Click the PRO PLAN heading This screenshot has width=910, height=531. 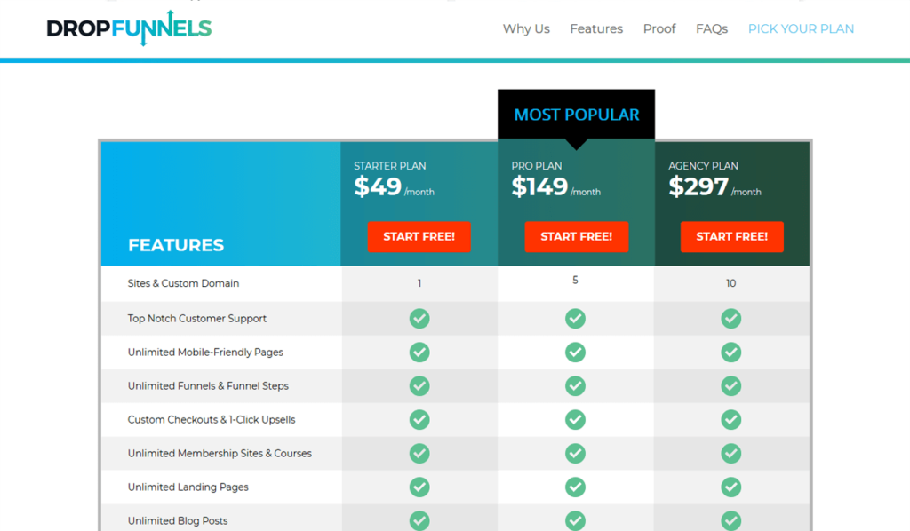tap(536, 166)
